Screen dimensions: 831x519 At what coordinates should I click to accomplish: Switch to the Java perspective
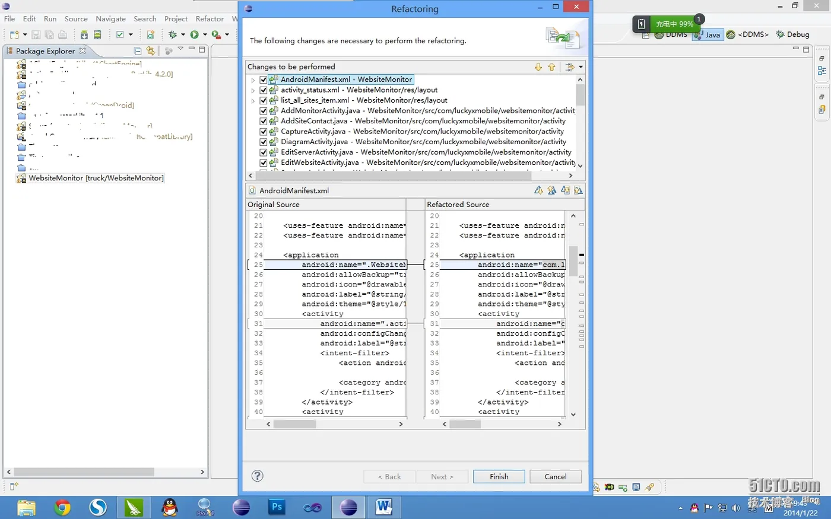tap(707, 34)
